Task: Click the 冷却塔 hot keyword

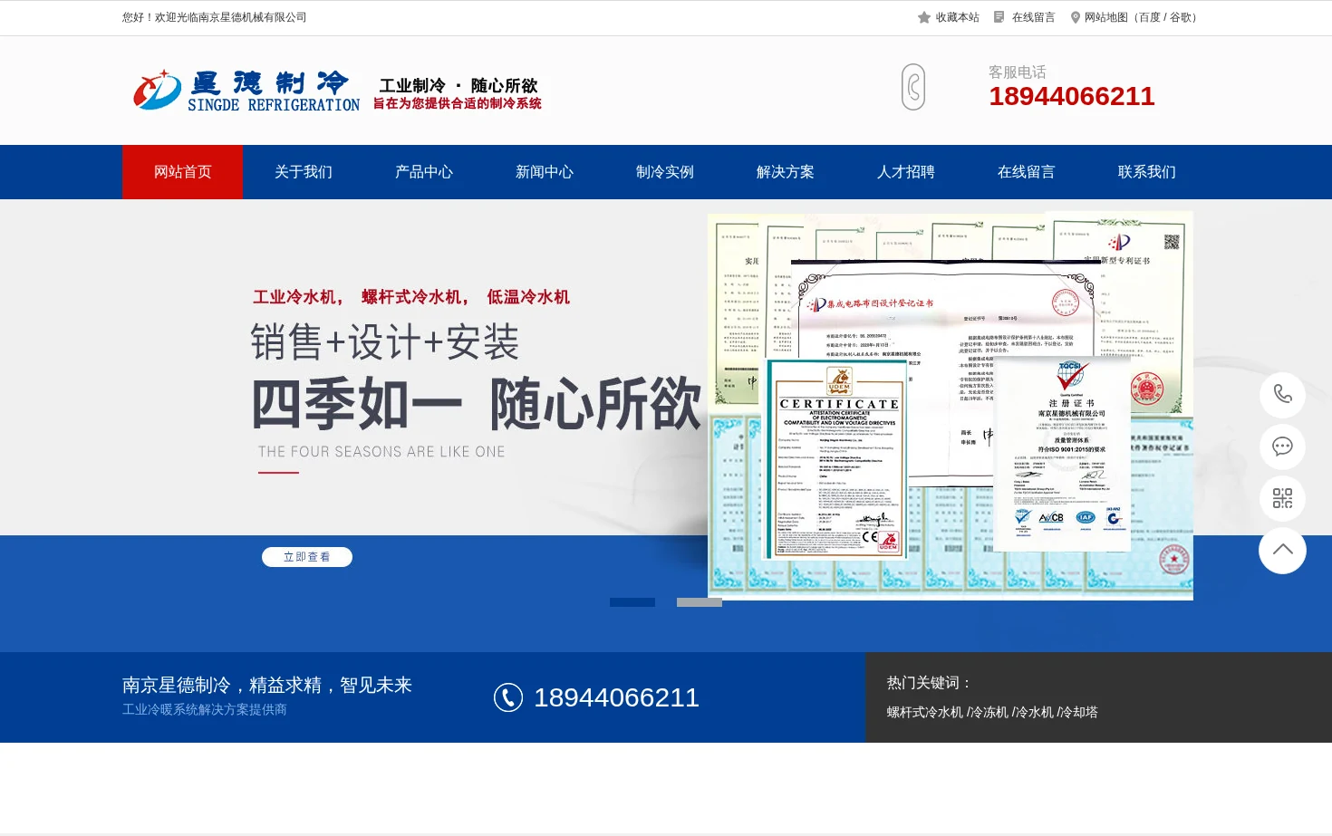Action: pyautogui.click(x=1079, y=712)
